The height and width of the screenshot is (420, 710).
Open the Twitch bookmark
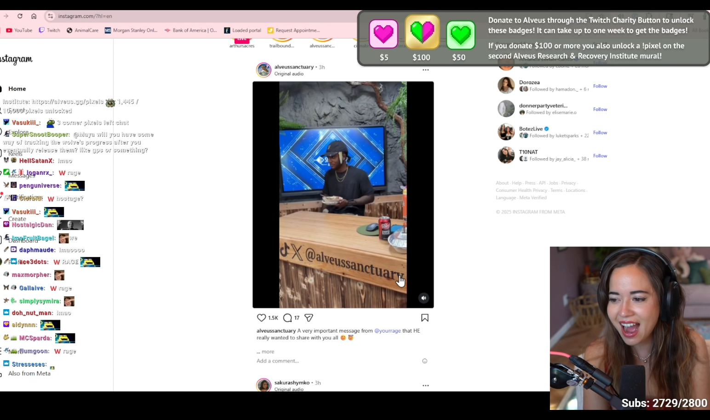click(50, 30)
